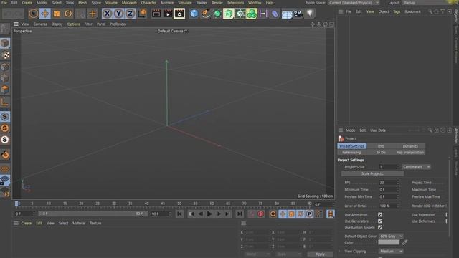Open viewport Cameras menu
The height and width of the screenshot is (258, 459).
pos(40,24)
